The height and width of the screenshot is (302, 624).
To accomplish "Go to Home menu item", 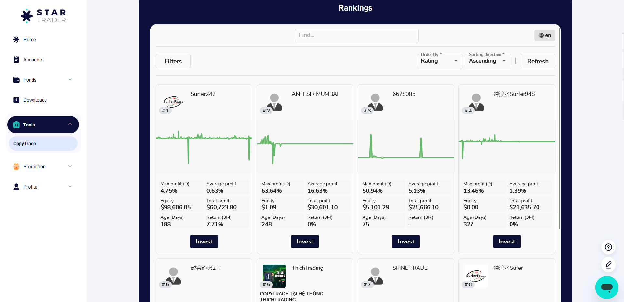I will (43, 39).
